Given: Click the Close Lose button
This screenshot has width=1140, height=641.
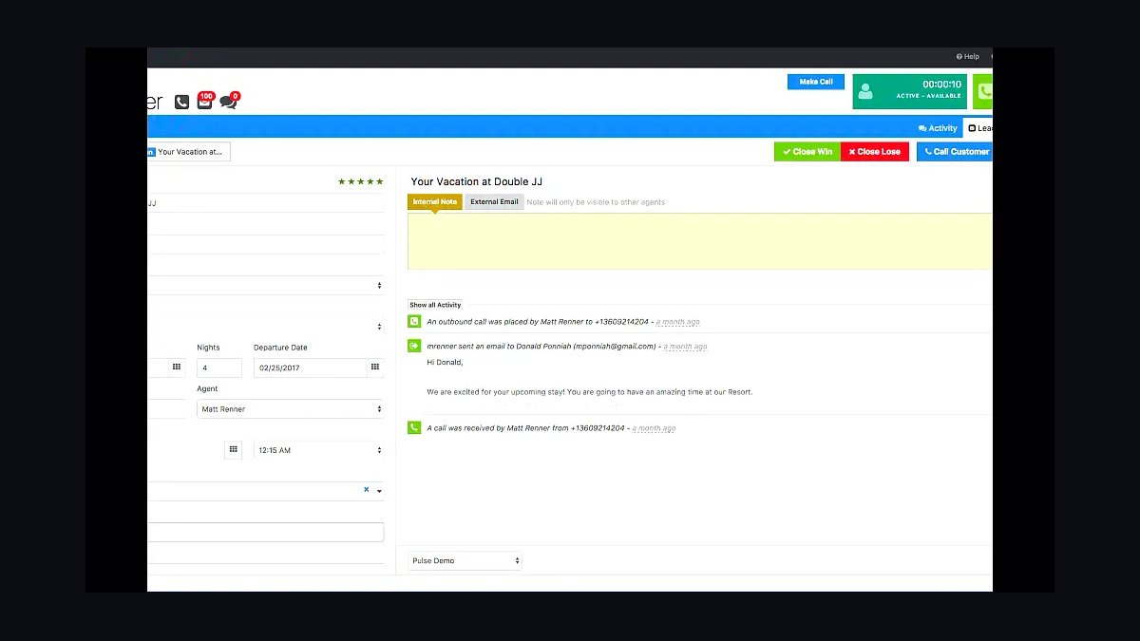Looking at the screenshot, I should tap(875, 152).
